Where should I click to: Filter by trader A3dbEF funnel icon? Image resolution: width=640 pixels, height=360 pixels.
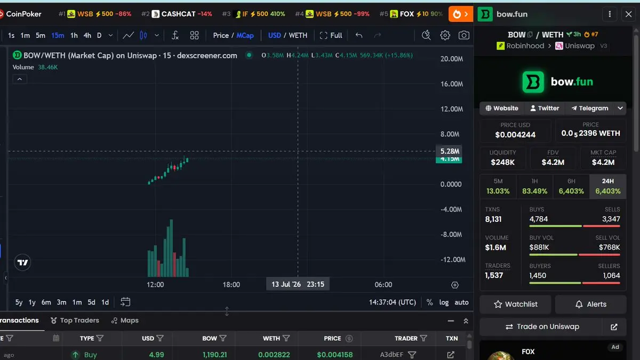click(x=412, y=355)
